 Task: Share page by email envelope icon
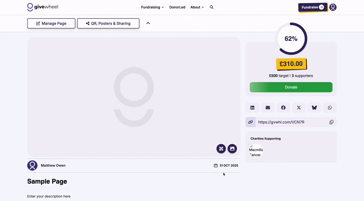click(x=268, y=108)
